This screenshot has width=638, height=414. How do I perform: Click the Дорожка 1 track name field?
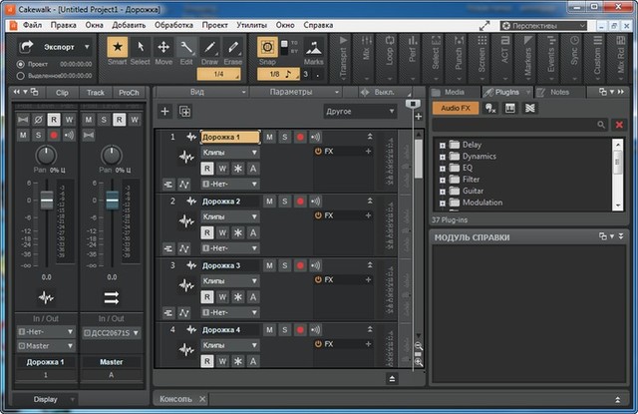pos(229,137)
